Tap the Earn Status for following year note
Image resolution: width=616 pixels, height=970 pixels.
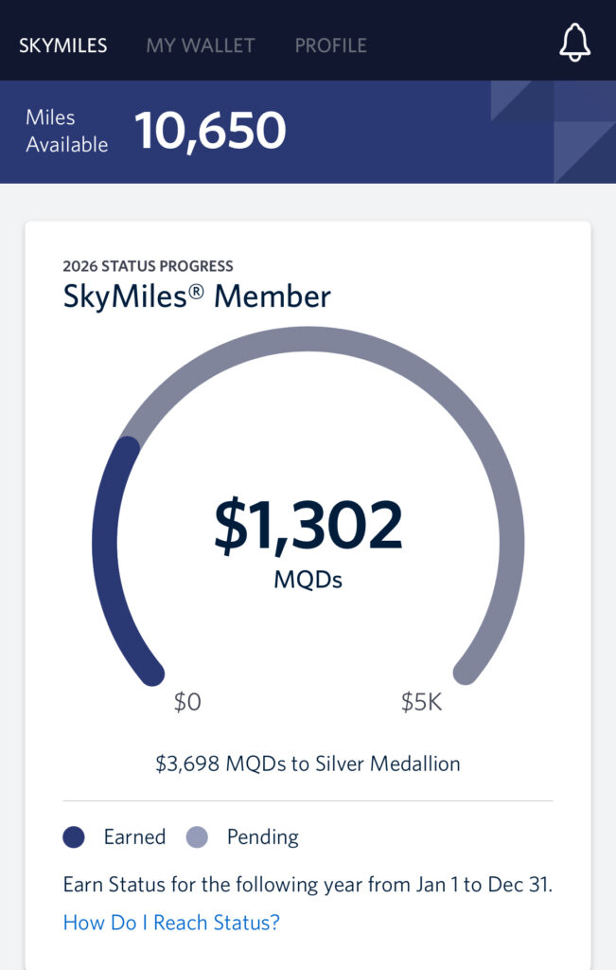308,885
